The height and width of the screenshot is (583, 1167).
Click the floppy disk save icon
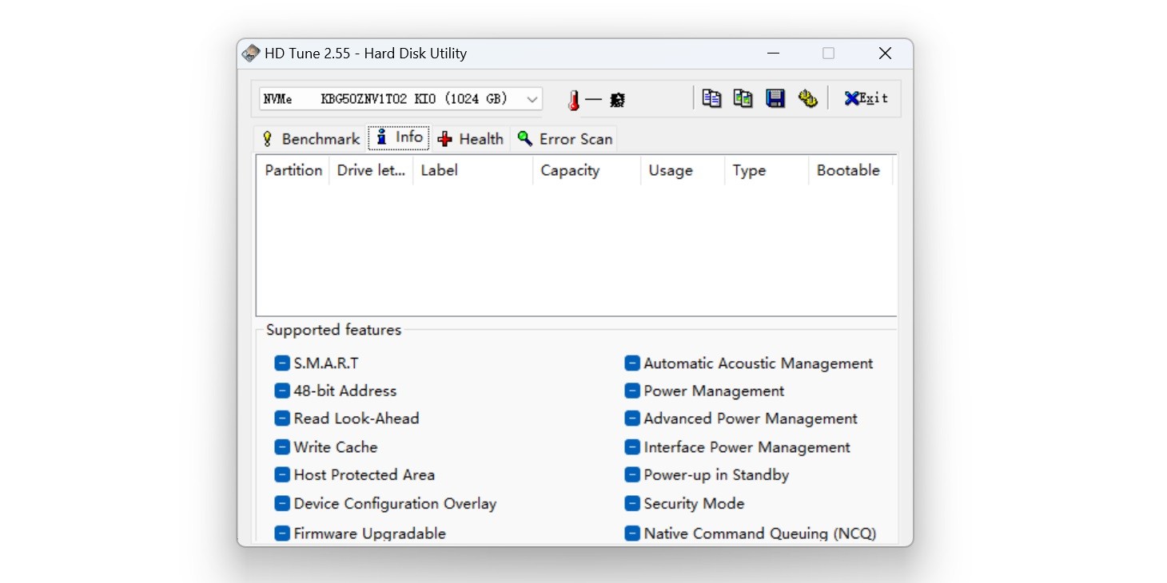coord(775,98)
